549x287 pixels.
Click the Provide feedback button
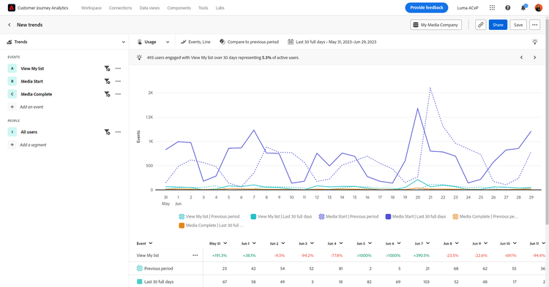coord(427,8)
